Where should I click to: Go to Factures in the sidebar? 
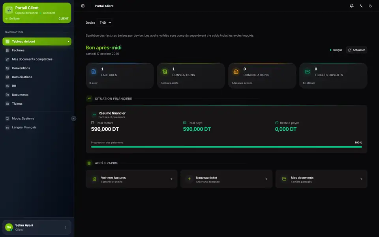pyautogui.click(x=37, y=50)
